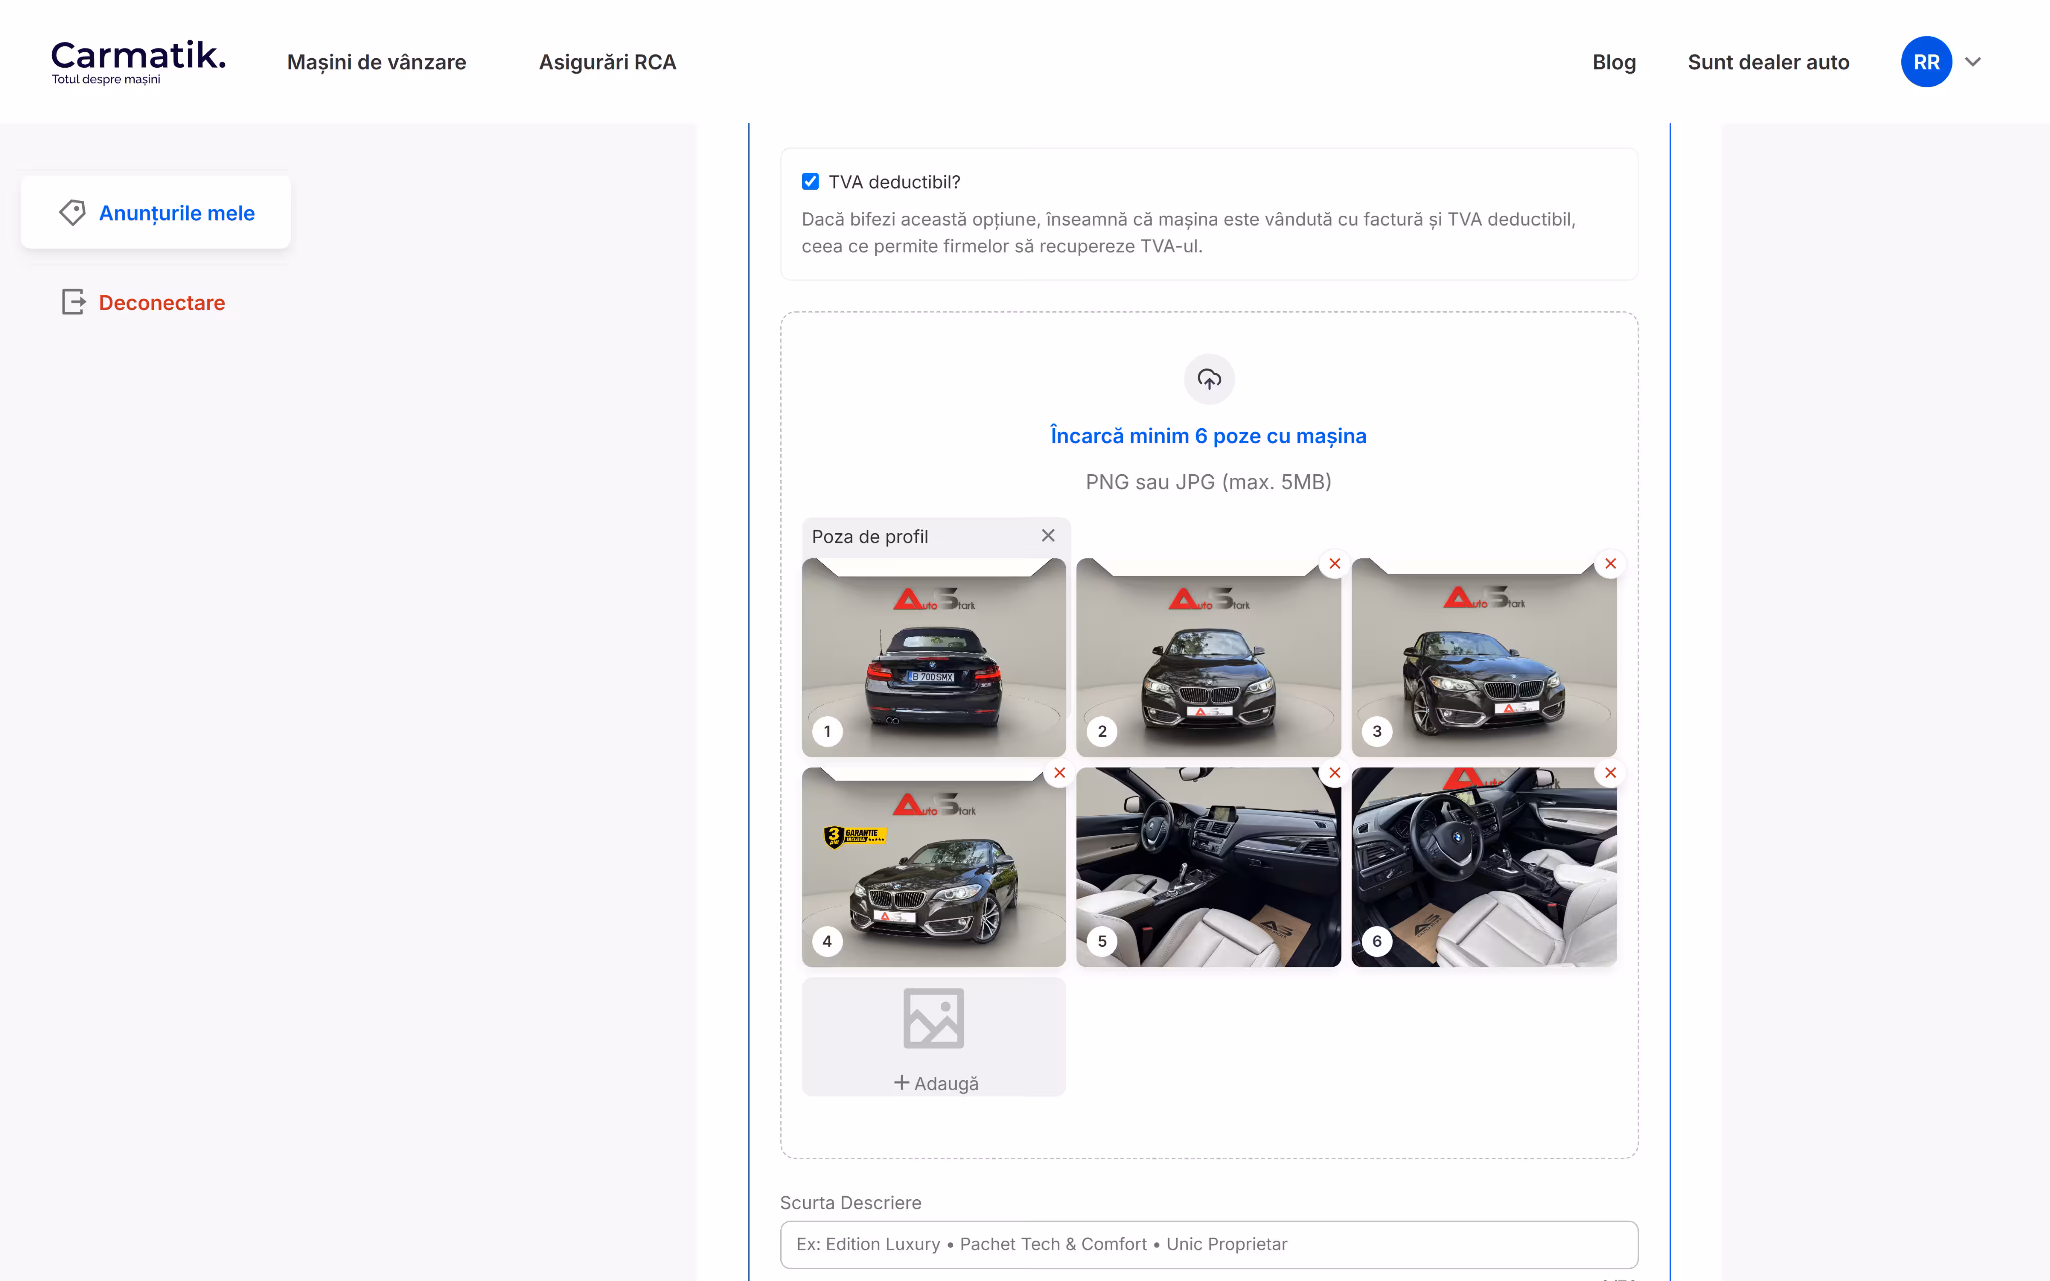Image resolution: width=2050 pixels, height=1281 pixels.
Task: Dismiss the Poza de profil label
Action: [1048, 535]
